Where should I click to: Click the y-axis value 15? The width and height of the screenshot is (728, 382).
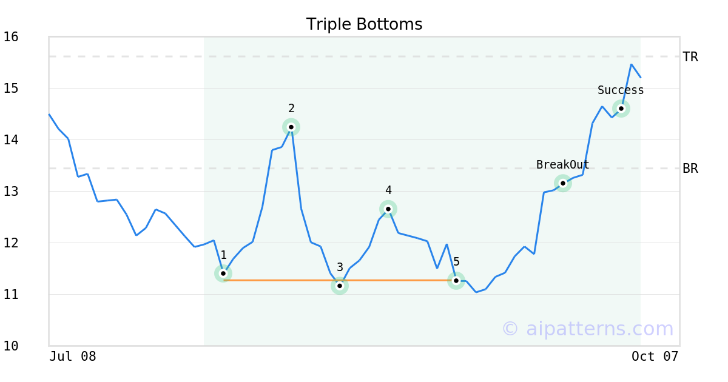click(x=11, y=89)
